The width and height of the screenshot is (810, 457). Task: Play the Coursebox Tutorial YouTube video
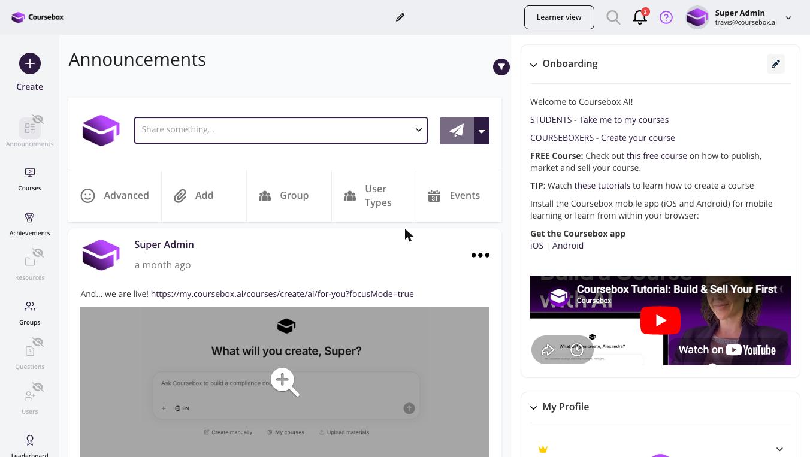pyautogui.click(x=660, y=320)
